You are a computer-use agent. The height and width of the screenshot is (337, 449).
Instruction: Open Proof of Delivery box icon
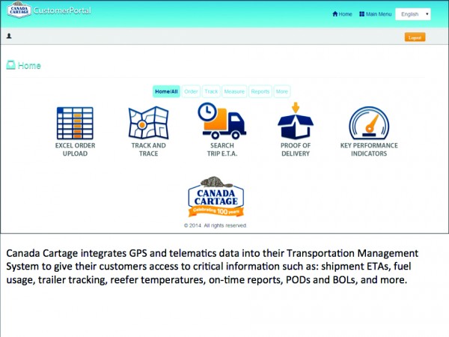click(x=296, y=121)
